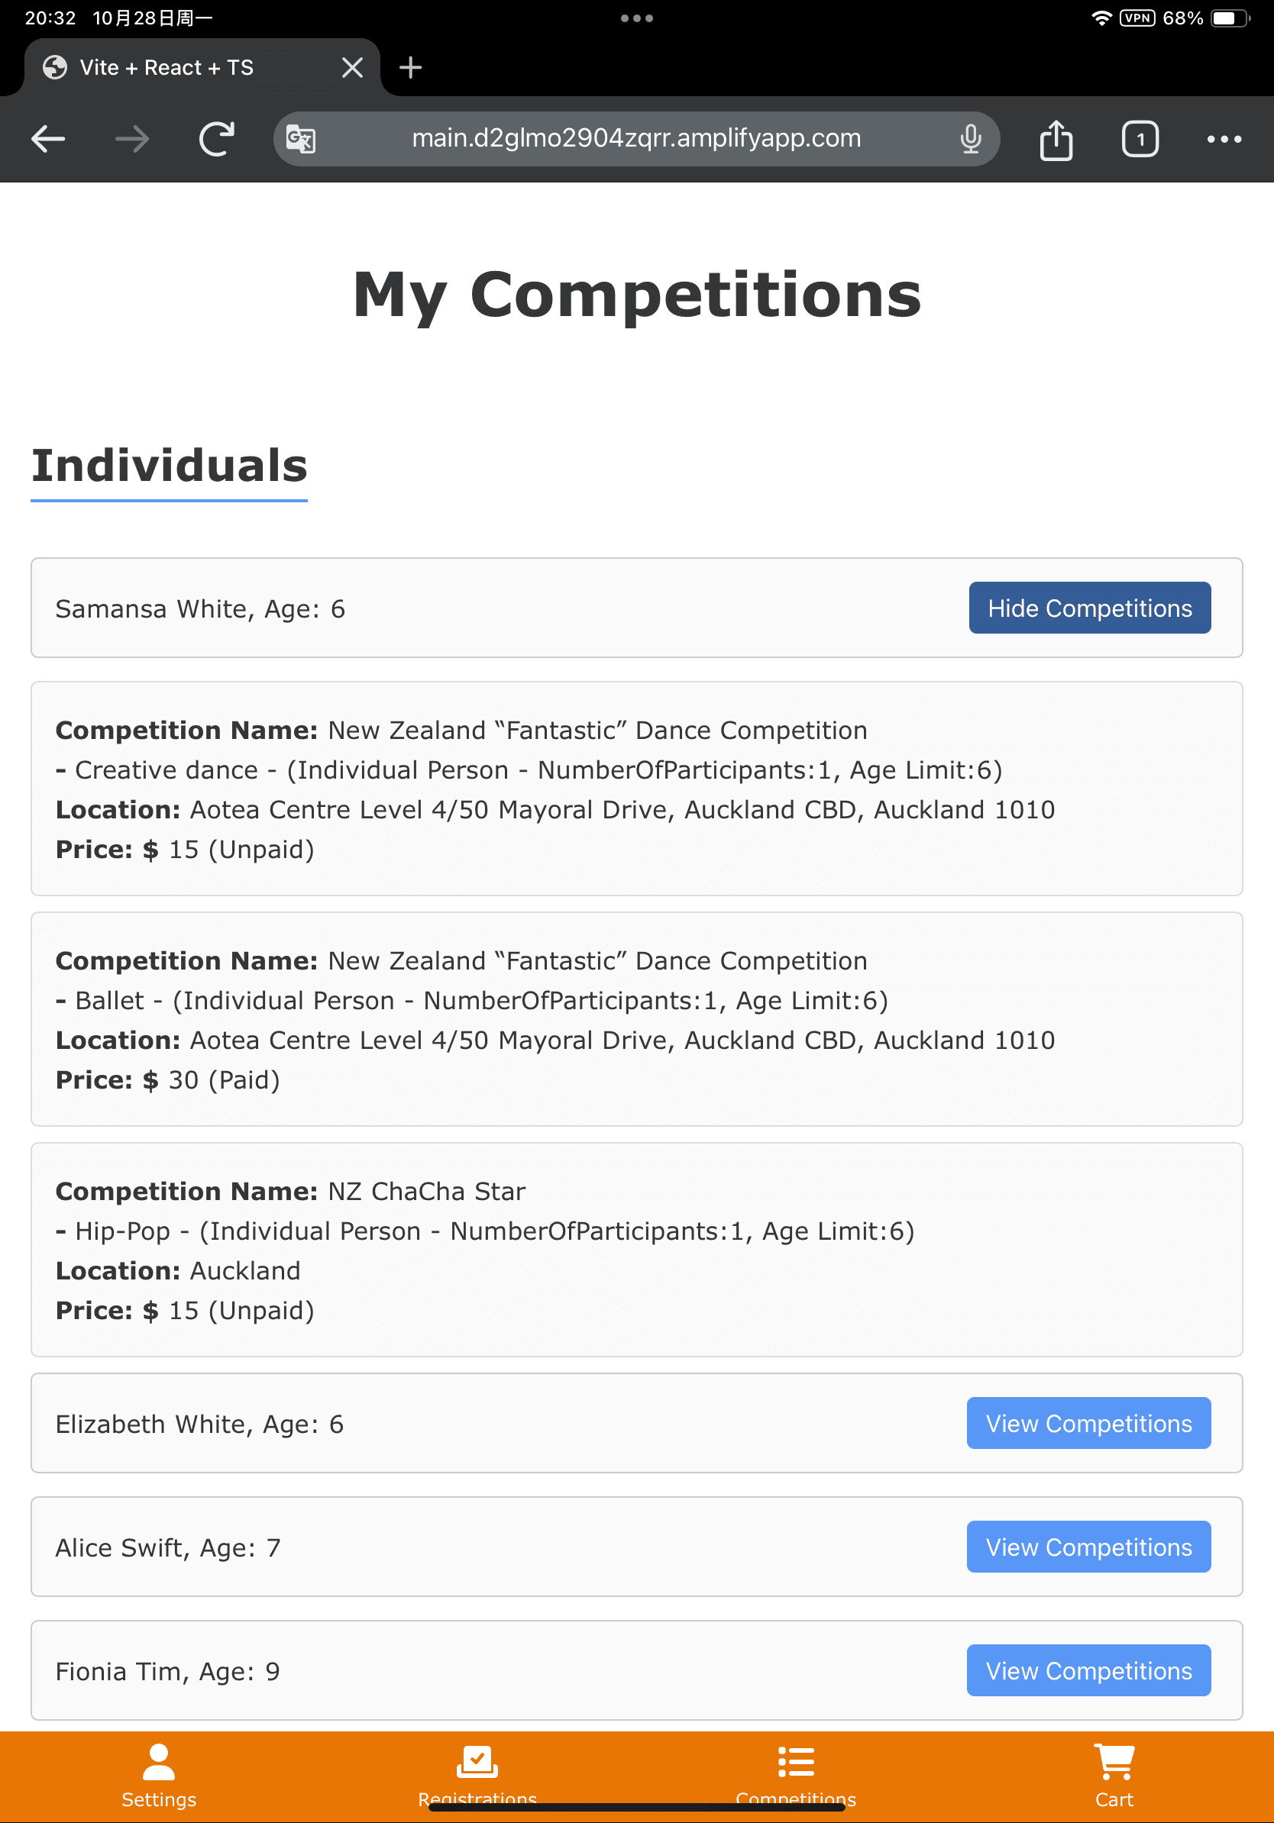Tap the address bar URL field
Viewport: 1274px width, 1823px height.
point(635,139)
